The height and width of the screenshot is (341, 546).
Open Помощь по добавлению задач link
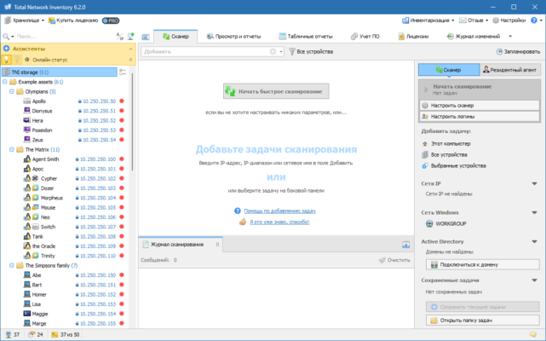click(x=279, y=211)
